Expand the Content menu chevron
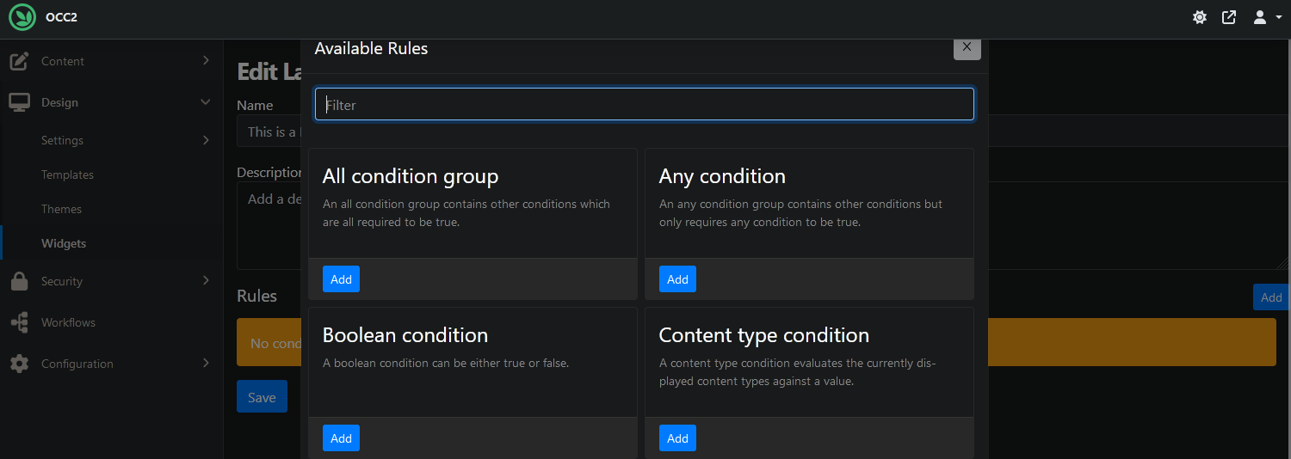 206,60
